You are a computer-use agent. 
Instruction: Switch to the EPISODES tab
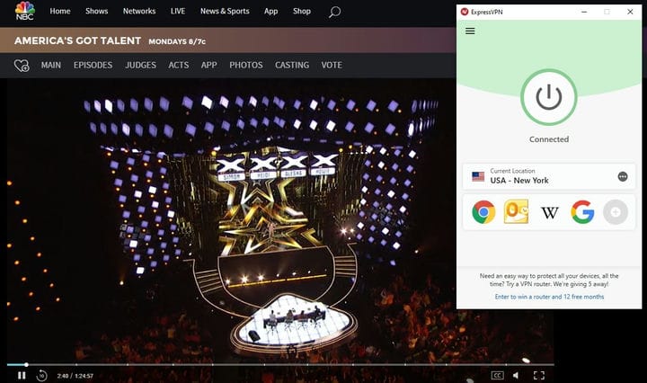[93, 66]
